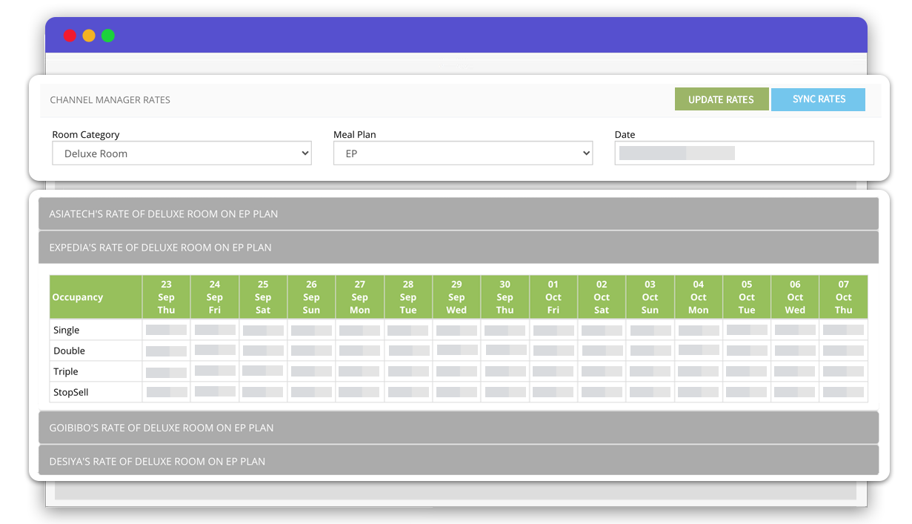The height and width of the screenshot is (524, 912).
Task: Expand Asiatech's rate of Deluxe Room section
Action: coord(459,213)
